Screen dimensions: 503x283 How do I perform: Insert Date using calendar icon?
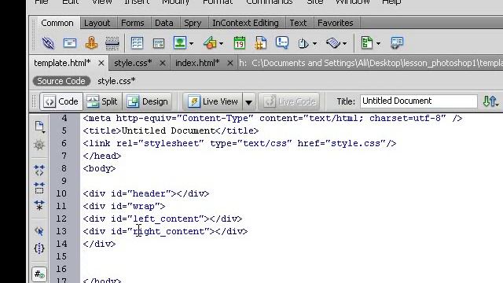[x=240, y=43]
